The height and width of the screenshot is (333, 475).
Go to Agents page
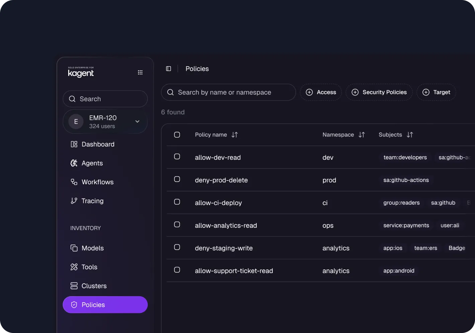[x=105, y=163]
